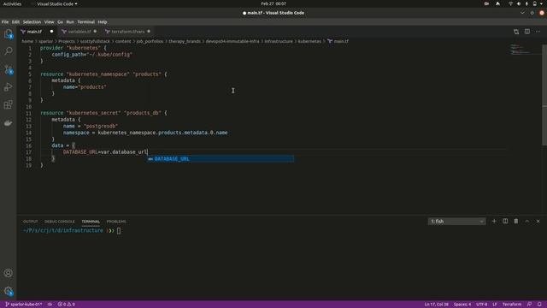The height and width of the screenshot is (308, 547).
Task: Switch to the PROBLEMS panel tab
Action: 116,222
